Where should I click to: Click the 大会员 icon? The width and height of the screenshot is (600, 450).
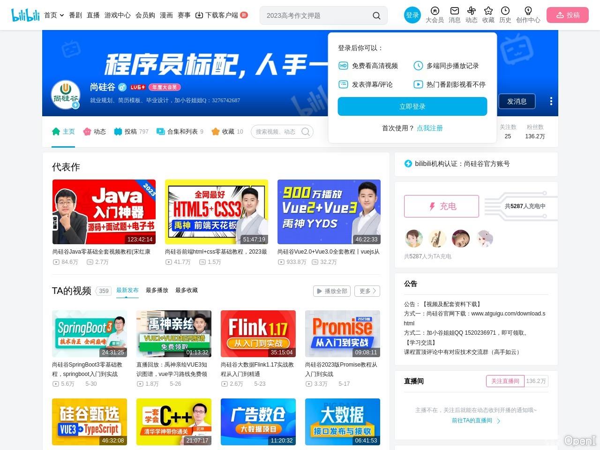(x=434, y=10)
